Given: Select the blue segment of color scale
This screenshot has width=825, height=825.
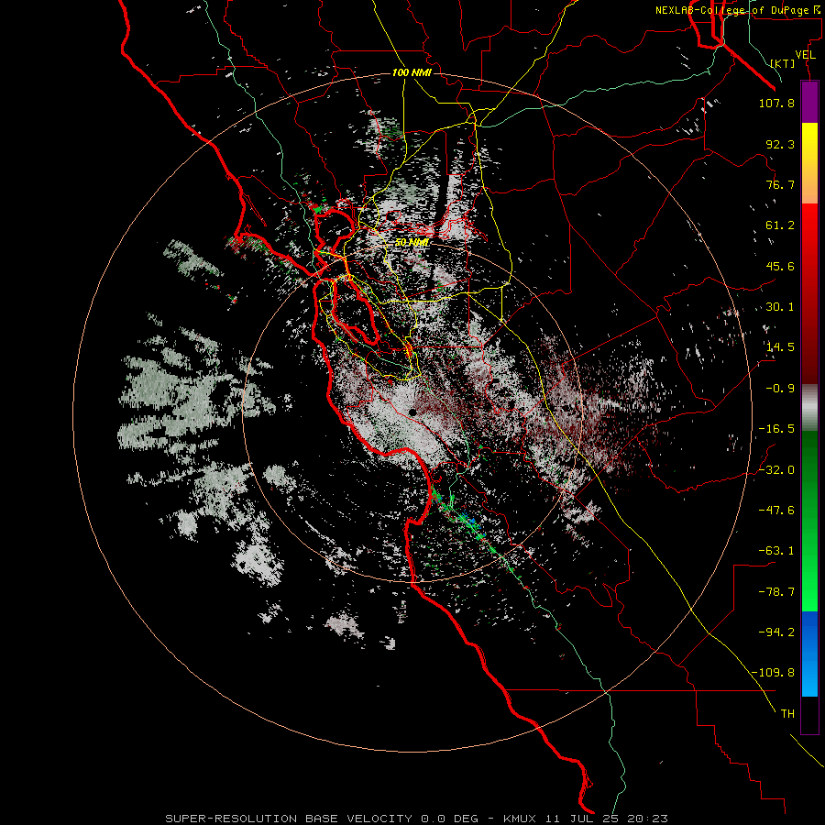Looking at the screenshot, I should [809, 654].
